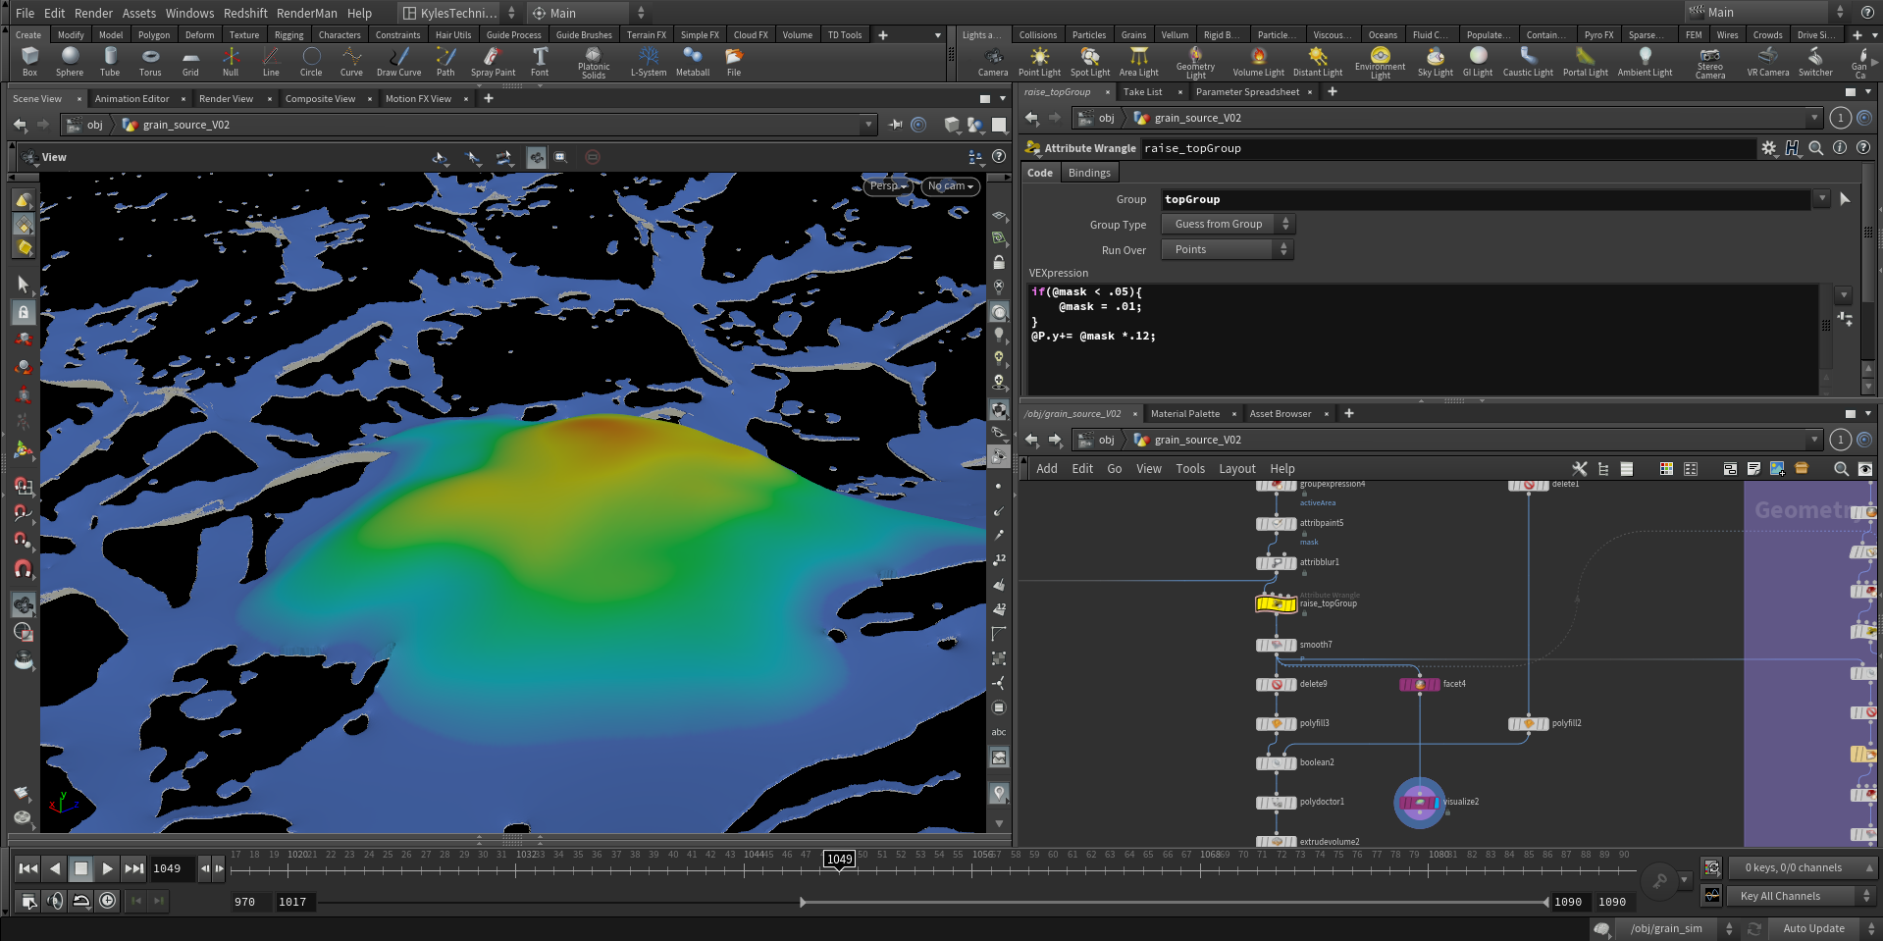Toggle display flag on smooth7 node
This screenshot has width=1883, height=941.
[x=1291, y=645]
